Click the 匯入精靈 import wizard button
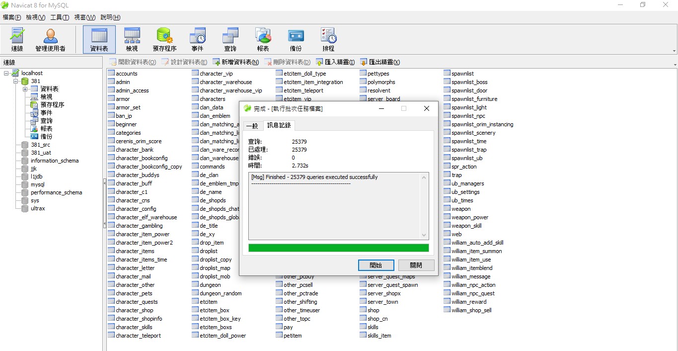The height and width of the screenshot is (351, 678). click(x=335, y=62)
